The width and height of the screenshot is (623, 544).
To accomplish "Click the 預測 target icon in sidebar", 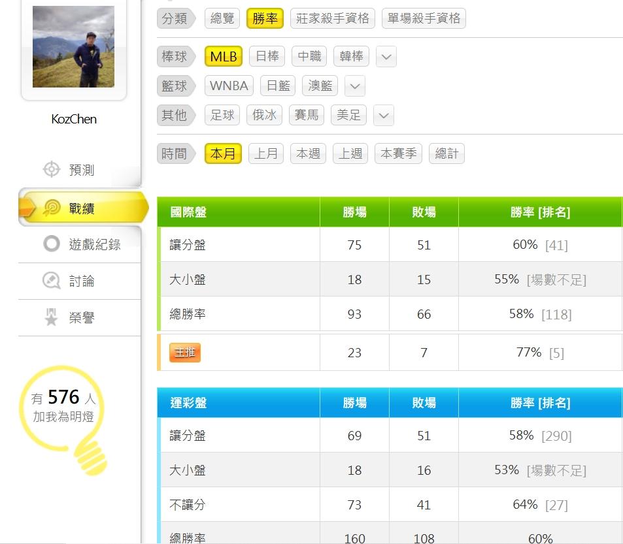I will point(51,169).
